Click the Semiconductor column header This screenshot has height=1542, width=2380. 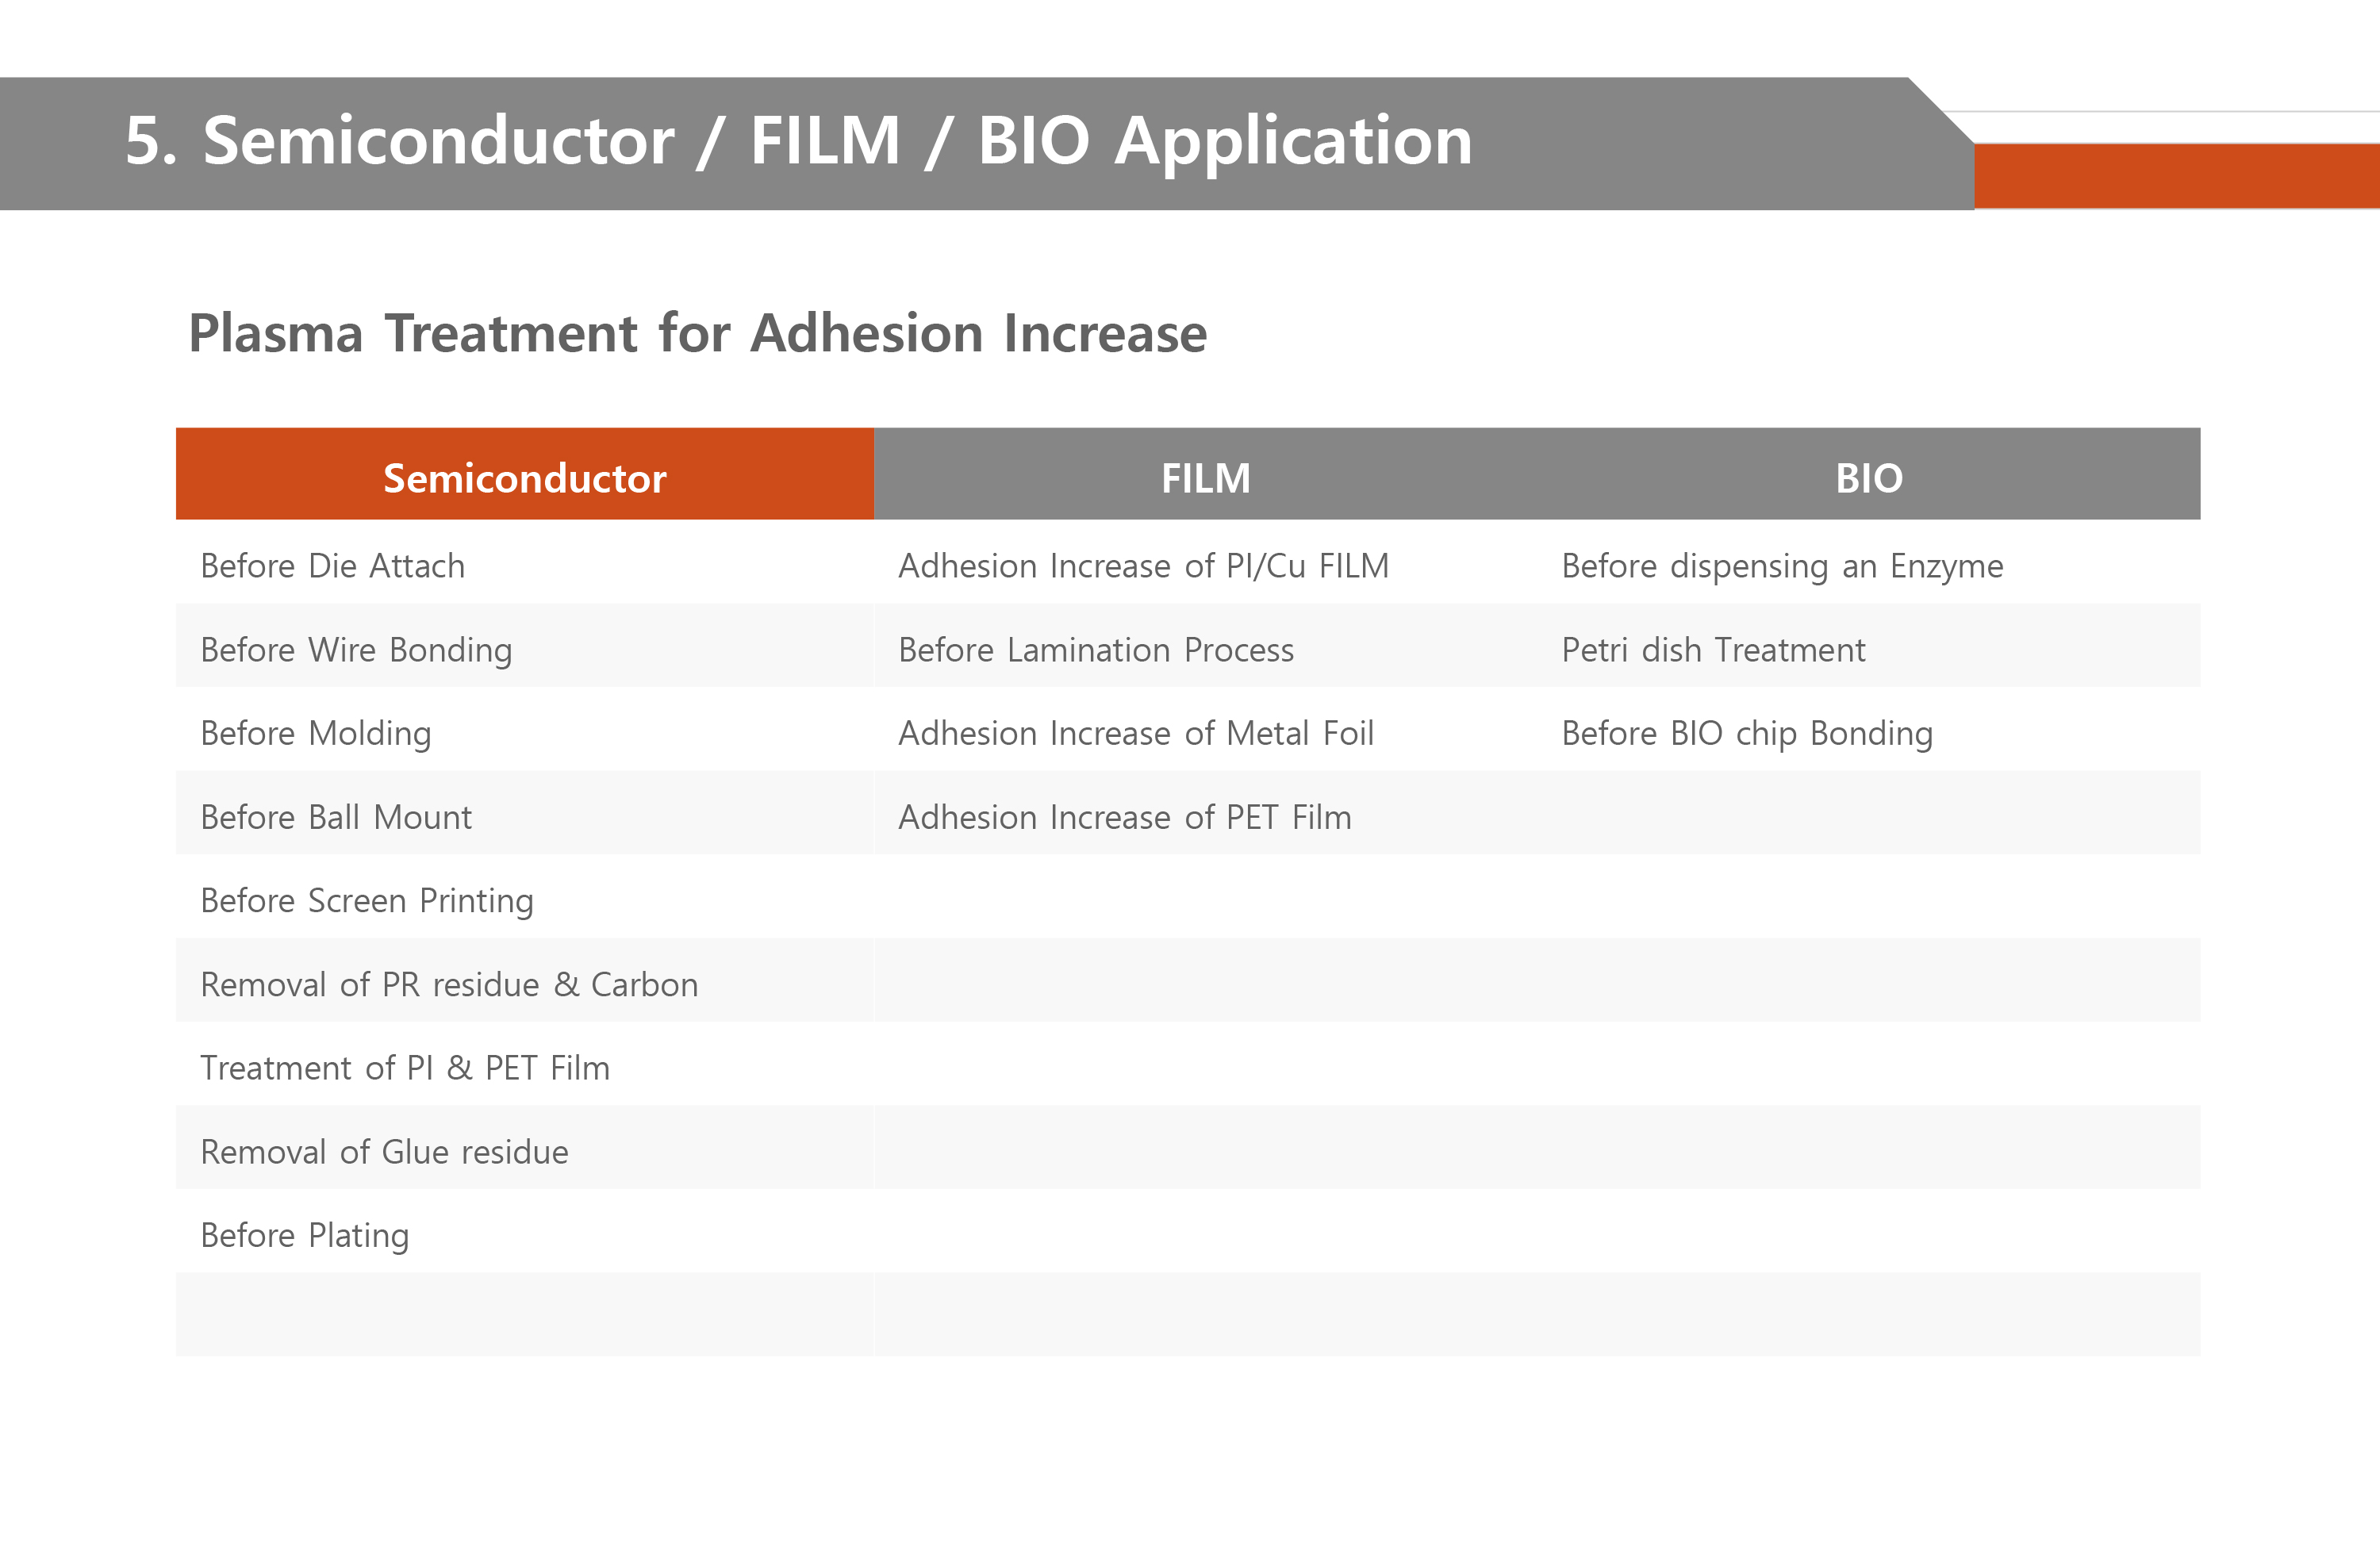coord(524,478)
